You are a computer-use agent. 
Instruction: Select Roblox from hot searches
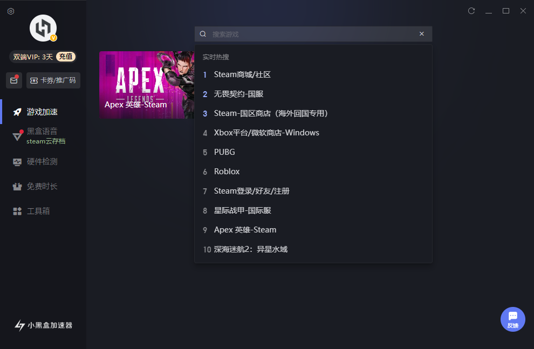313,172
